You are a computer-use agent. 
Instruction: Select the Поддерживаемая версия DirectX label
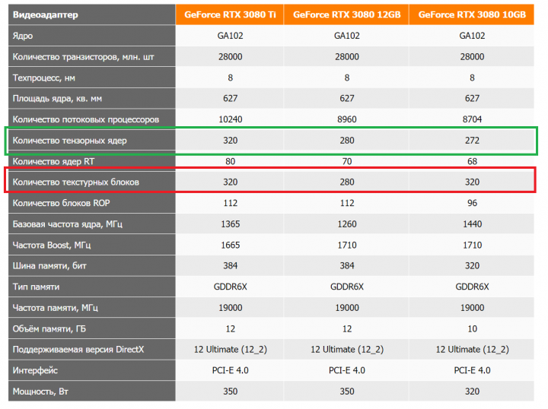tap(78, 350)
